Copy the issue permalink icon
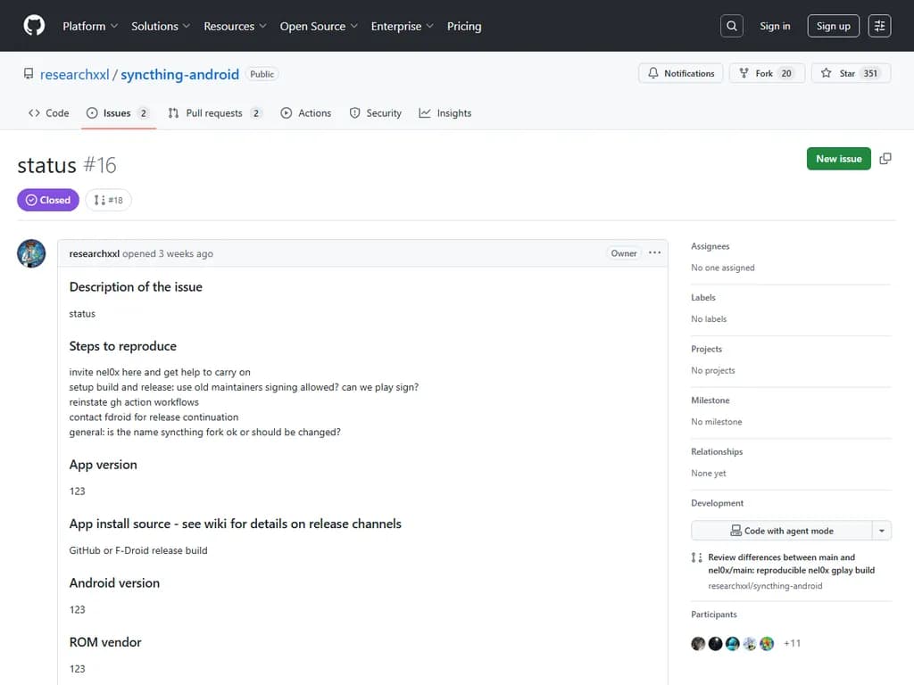The width and height of the screenshot is (914, 685). 885,158
